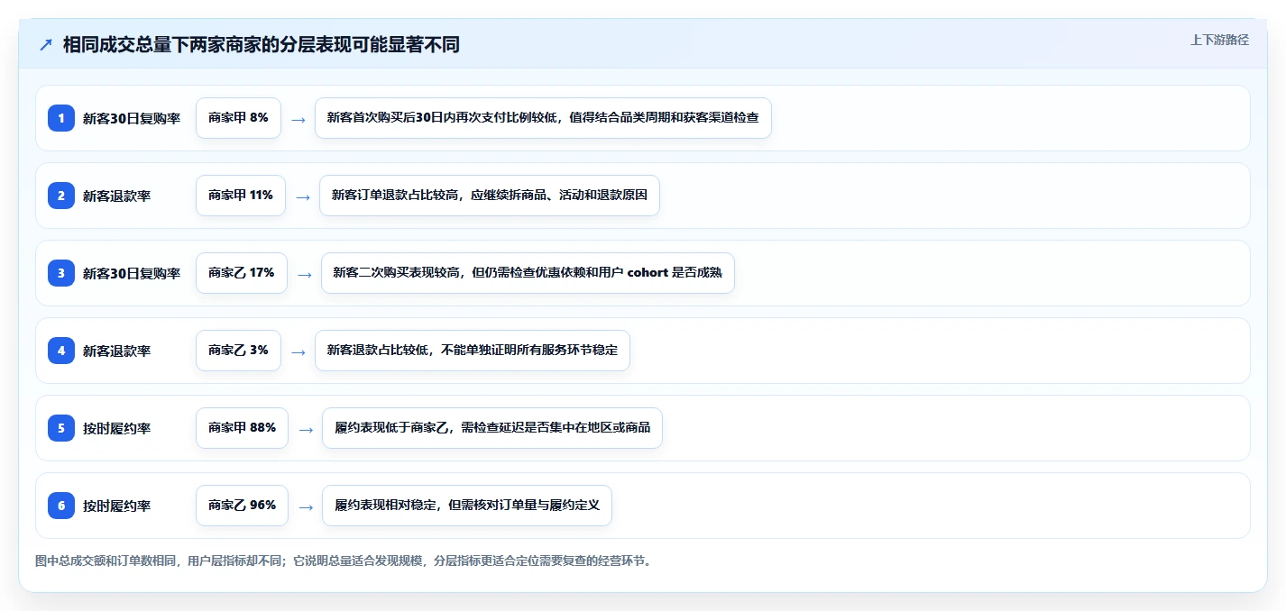Viewport: 1286px width, 611px height.
Task: Click the 商家乙 3% value chip
Action: [x=238, y=351]
